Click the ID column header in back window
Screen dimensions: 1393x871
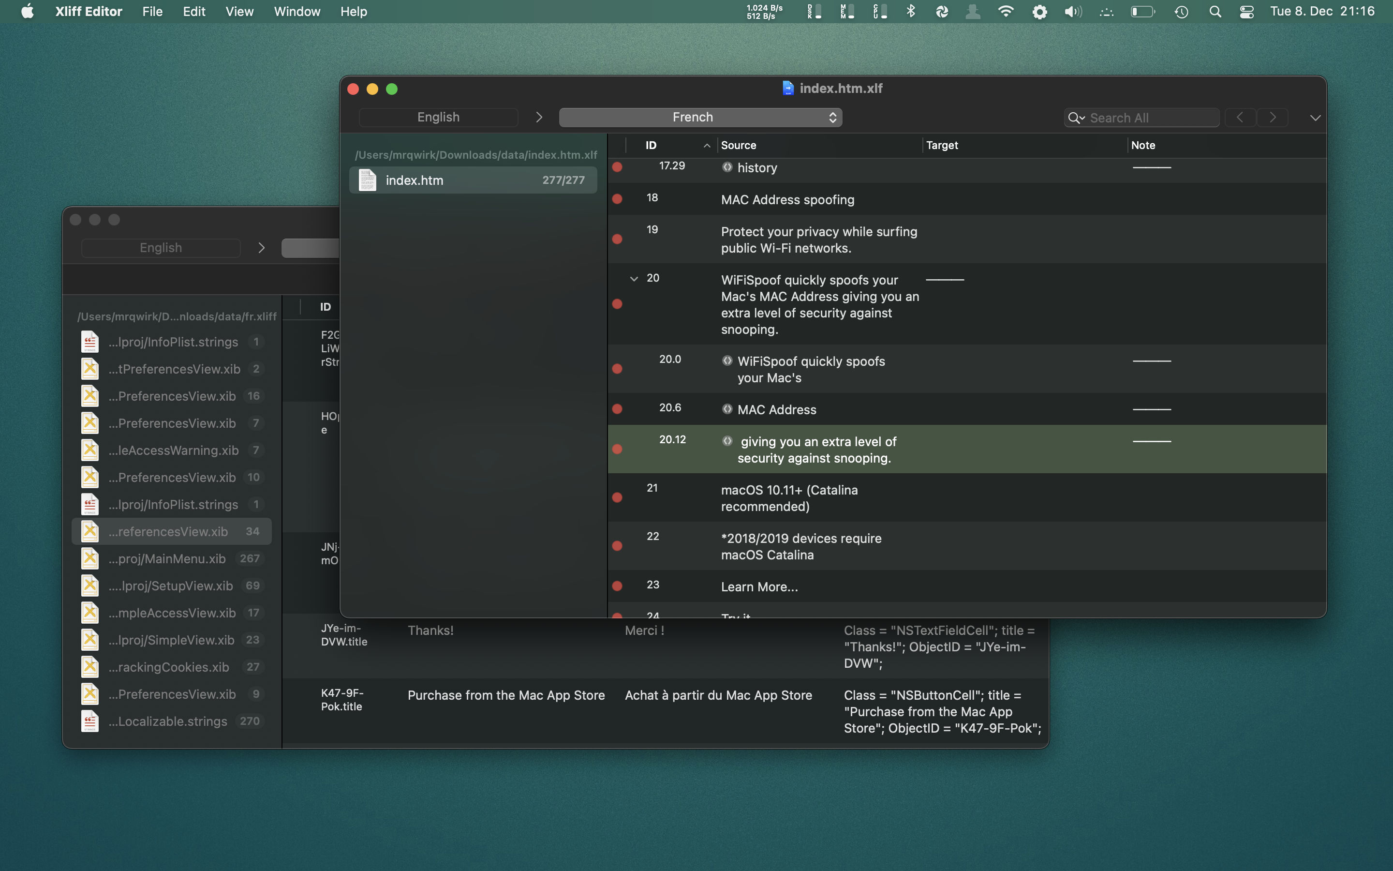coord(326,307)
